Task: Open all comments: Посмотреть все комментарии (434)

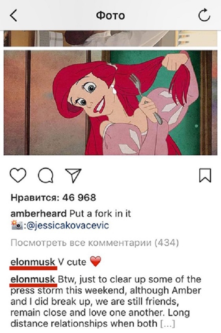Action: pyautogui.click(x=95, y=243)
